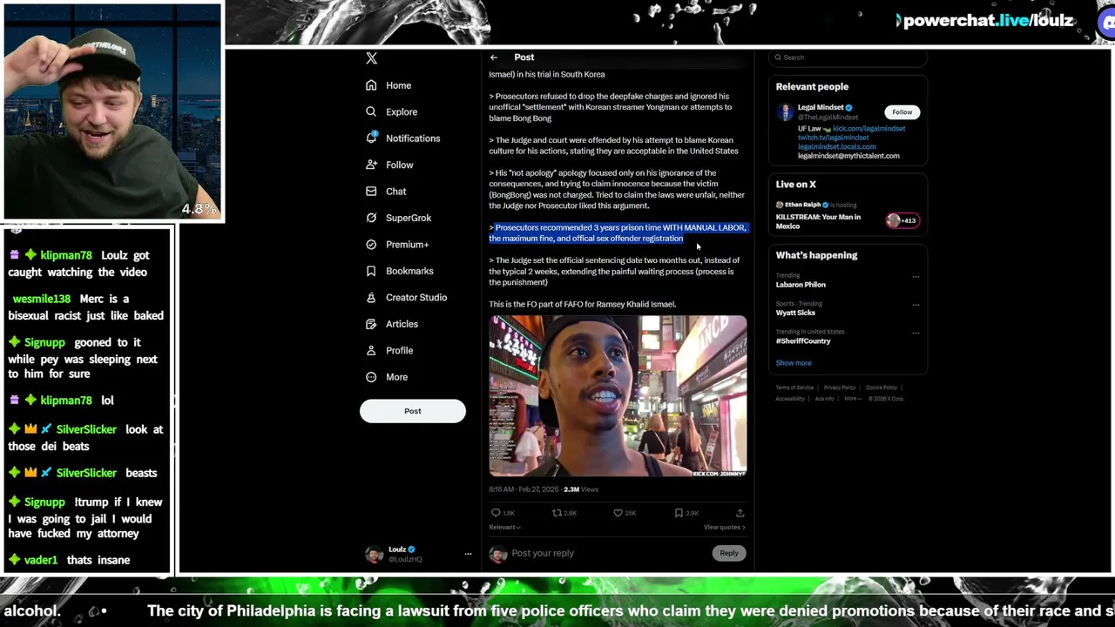Click Accessibility footer link

click(790, 399)
